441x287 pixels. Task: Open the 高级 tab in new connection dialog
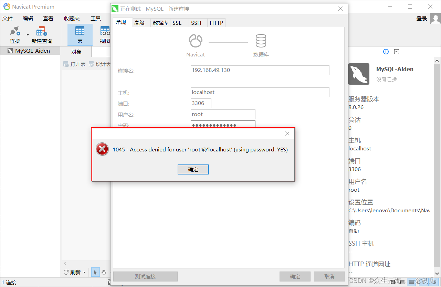139,23
